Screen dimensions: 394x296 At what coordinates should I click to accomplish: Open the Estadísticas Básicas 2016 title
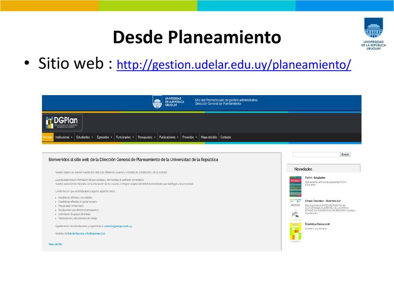point(317,224)
